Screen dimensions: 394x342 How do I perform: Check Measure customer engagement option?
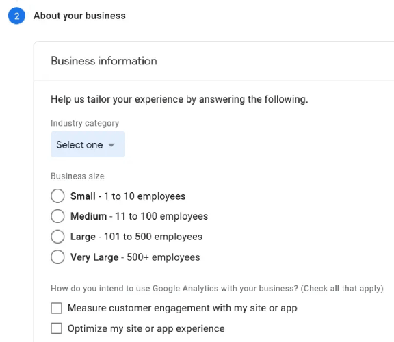click(56, 308)
